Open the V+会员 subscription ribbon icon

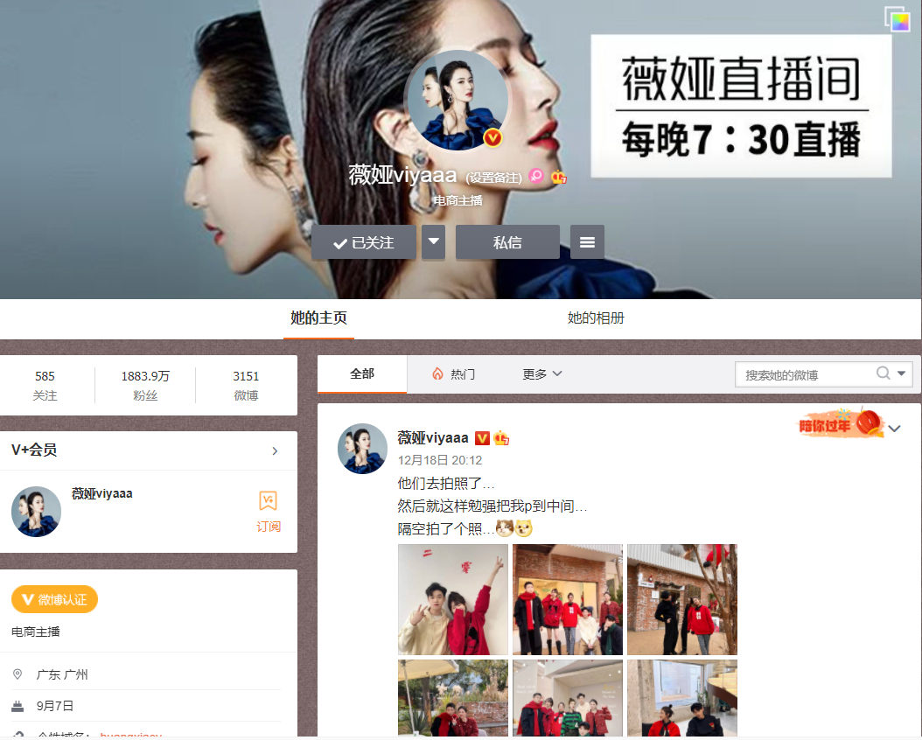268,501
